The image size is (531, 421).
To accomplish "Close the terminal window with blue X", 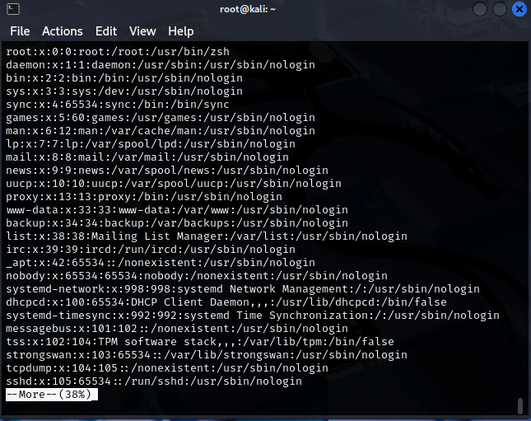I will [x=519, y=9].
